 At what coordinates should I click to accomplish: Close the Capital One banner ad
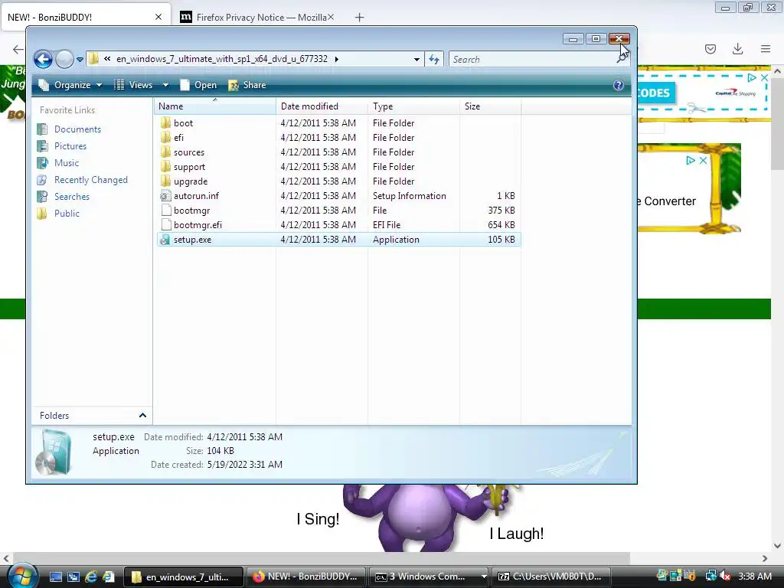click(764, 77)
